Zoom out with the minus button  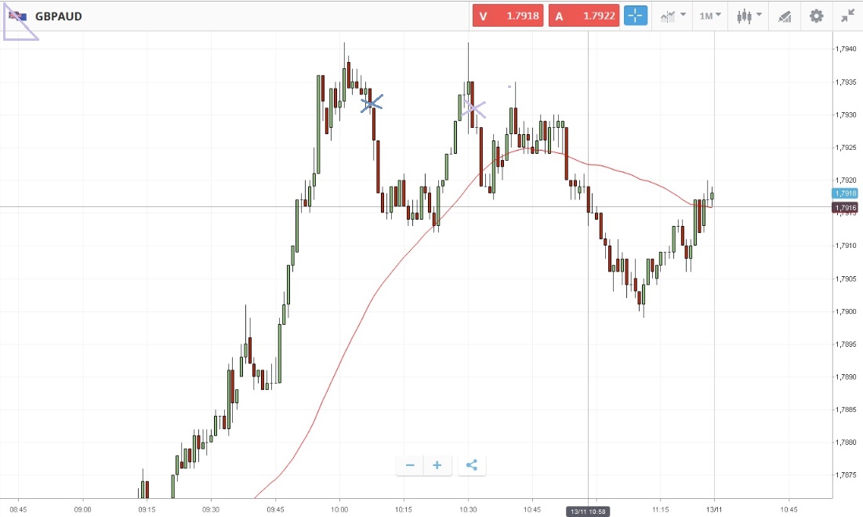[410, 465]
